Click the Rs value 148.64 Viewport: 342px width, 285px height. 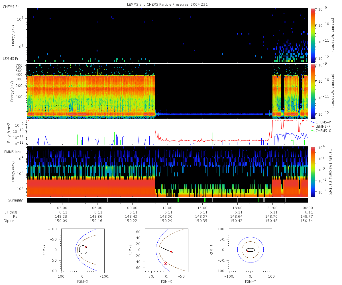(236, 216)
